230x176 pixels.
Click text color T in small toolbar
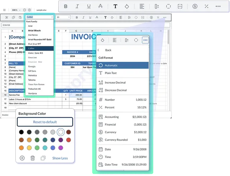pyautogui.click(x=105, y=18)
